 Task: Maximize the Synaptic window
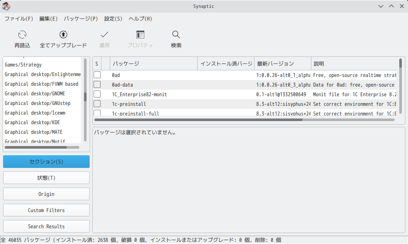click(391, 6)
